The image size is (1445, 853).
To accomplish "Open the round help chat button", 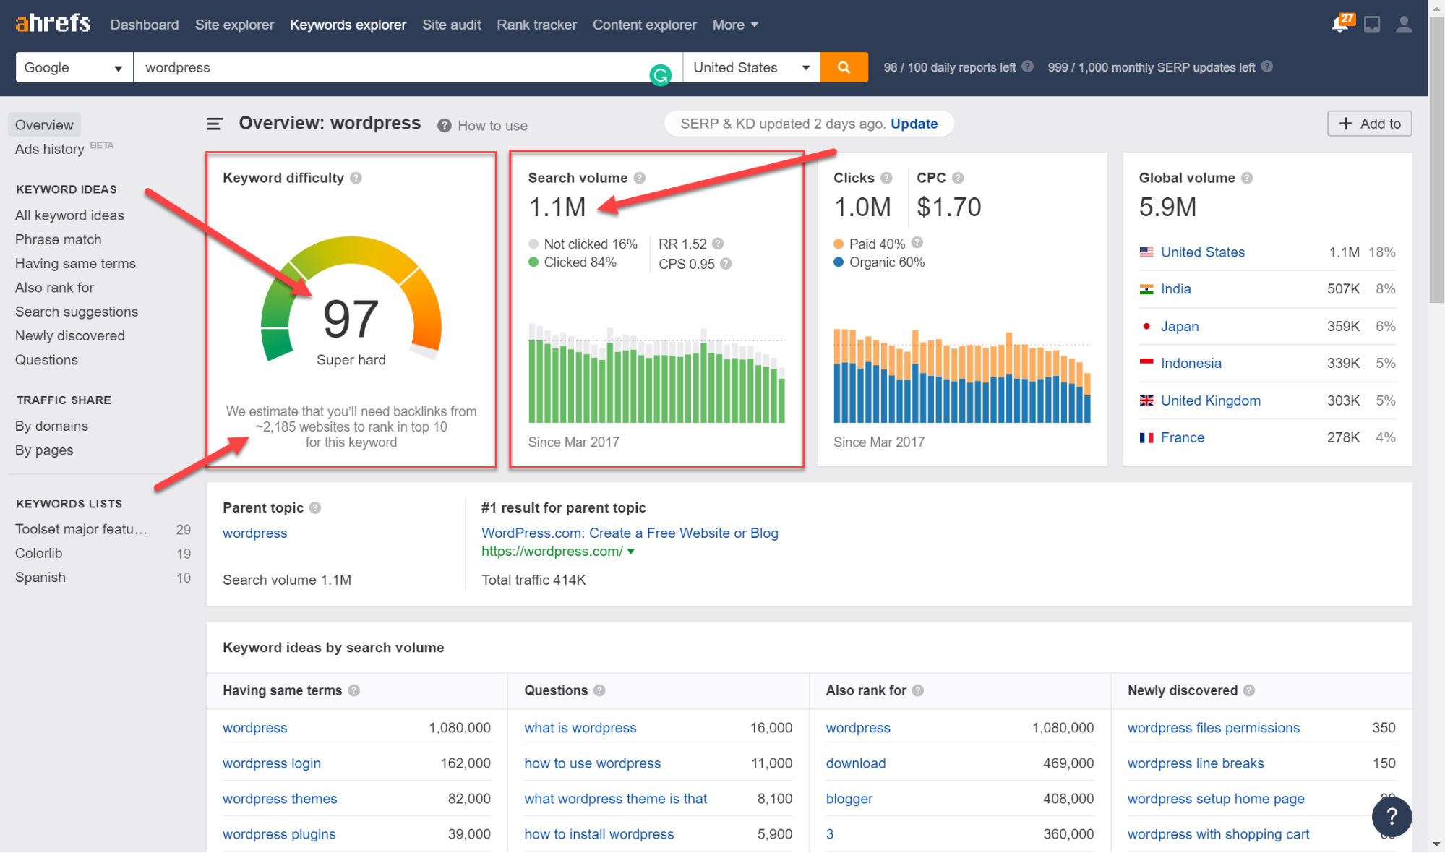I will pyautogui.click(x=1392, y=816).
